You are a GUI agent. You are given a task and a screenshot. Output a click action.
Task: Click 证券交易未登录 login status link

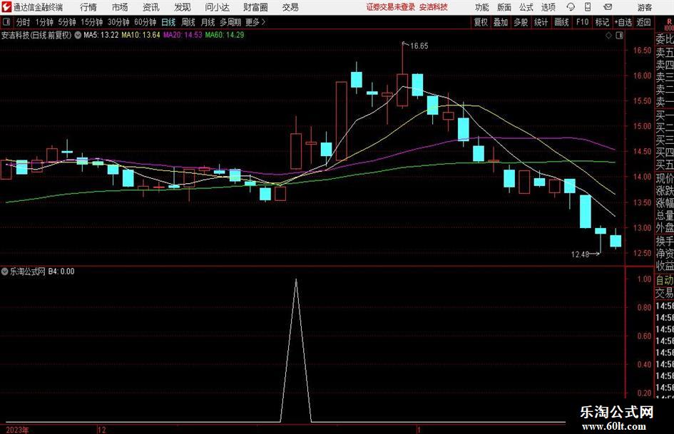tap(391, 7)
